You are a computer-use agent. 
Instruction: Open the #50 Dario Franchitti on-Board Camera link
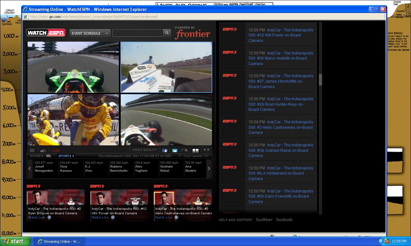point(281,196)
